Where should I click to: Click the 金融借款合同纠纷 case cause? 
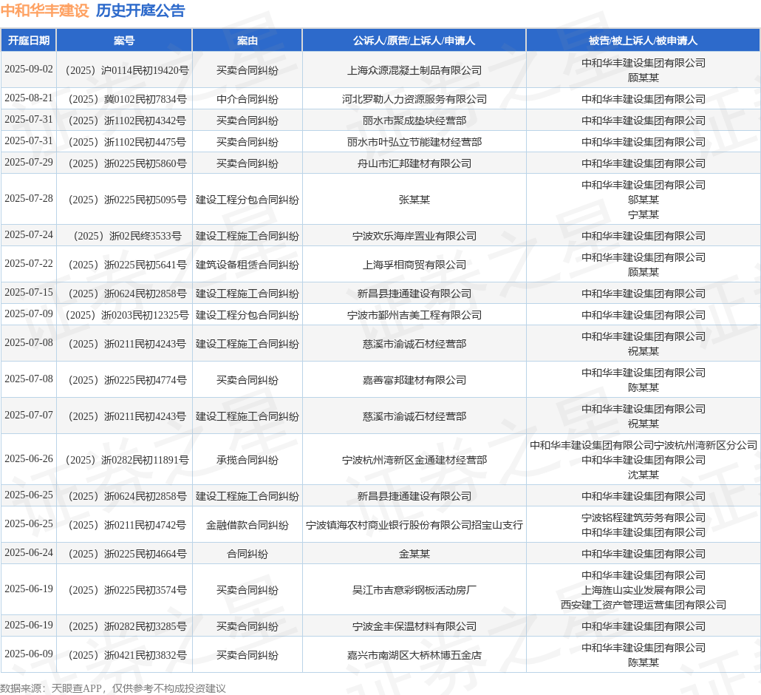(x=247, y=525)
